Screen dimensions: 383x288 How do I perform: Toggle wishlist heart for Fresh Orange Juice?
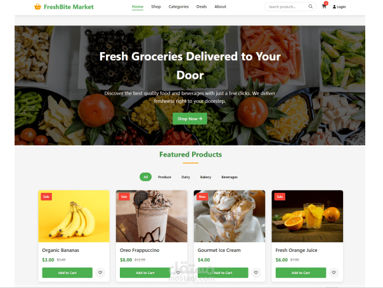(x=334, y=272)
